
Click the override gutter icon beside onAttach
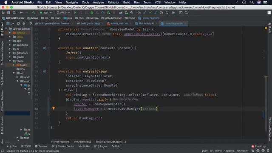44,48
